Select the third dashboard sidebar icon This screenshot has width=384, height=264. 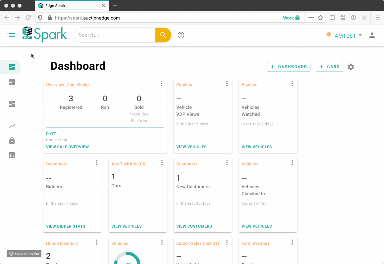pyautogui.click(x=12, y=104)
